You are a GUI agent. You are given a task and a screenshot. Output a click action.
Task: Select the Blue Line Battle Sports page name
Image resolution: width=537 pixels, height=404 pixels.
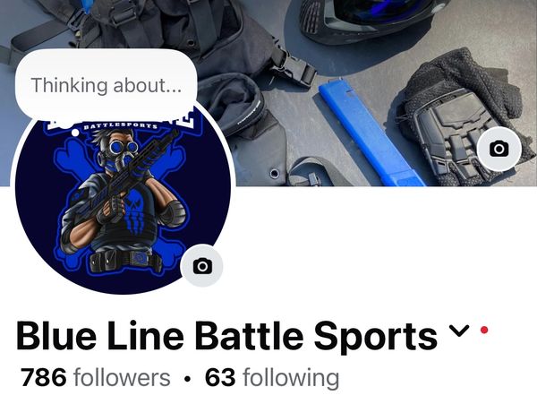pos(226,336)
